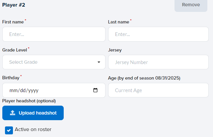Click into the Last name field
The width and height of the screenshot is (213, 137).
coord(158,34)
